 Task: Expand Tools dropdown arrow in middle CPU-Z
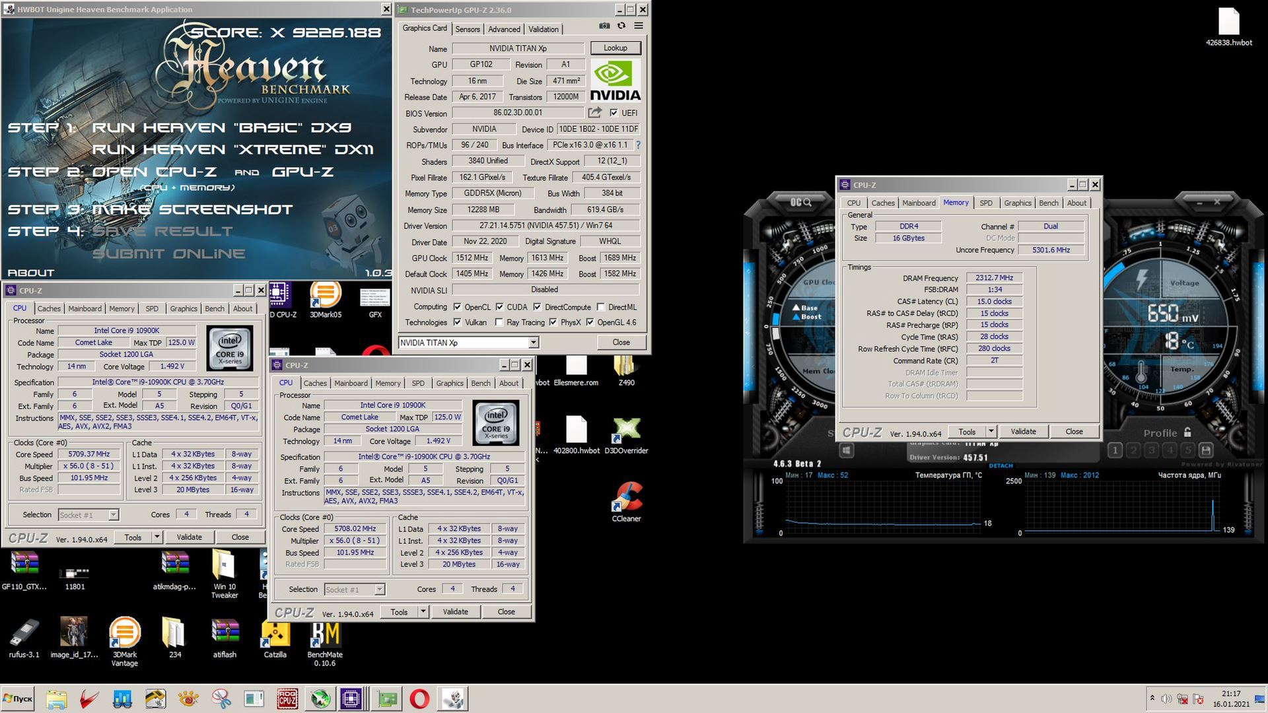423,612
